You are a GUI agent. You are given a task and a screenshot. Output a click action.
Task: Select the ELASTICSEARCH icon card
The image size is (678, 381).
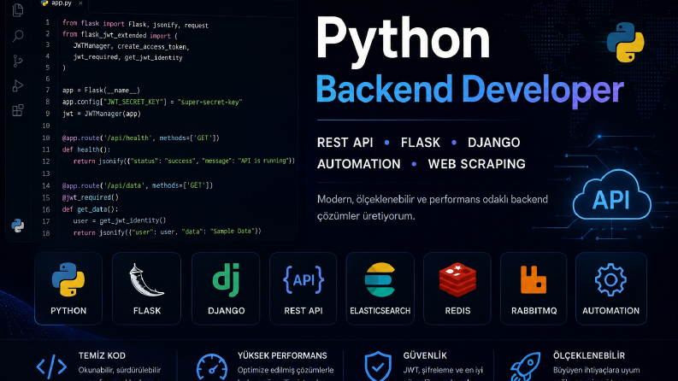[380, 289]
